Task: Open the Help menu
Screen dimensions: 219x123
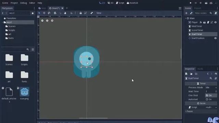Action: [40, 3]
